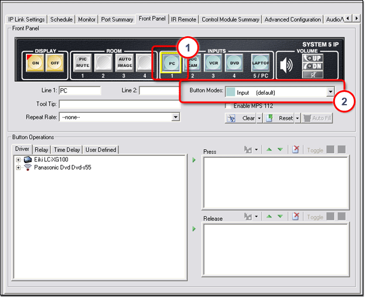Open the Repeat Rate dropdown
Viewport: 369px width, 300px height.
coord(175,117)
